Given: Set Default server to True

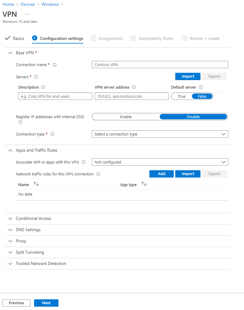Looking at the screenshot, I should click(182, 96).
